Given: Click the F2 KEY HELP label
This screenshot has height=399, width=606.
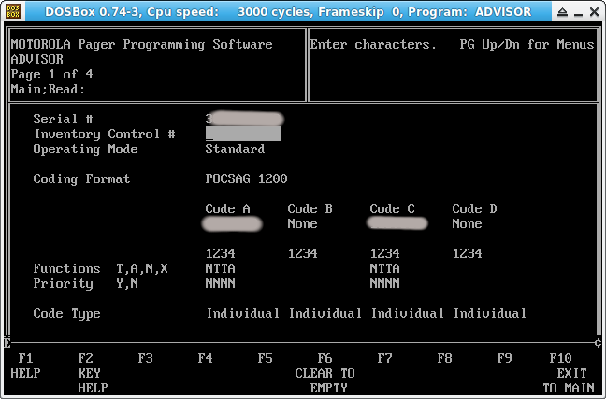Looking at the screenshot, I should coord(93,373).
